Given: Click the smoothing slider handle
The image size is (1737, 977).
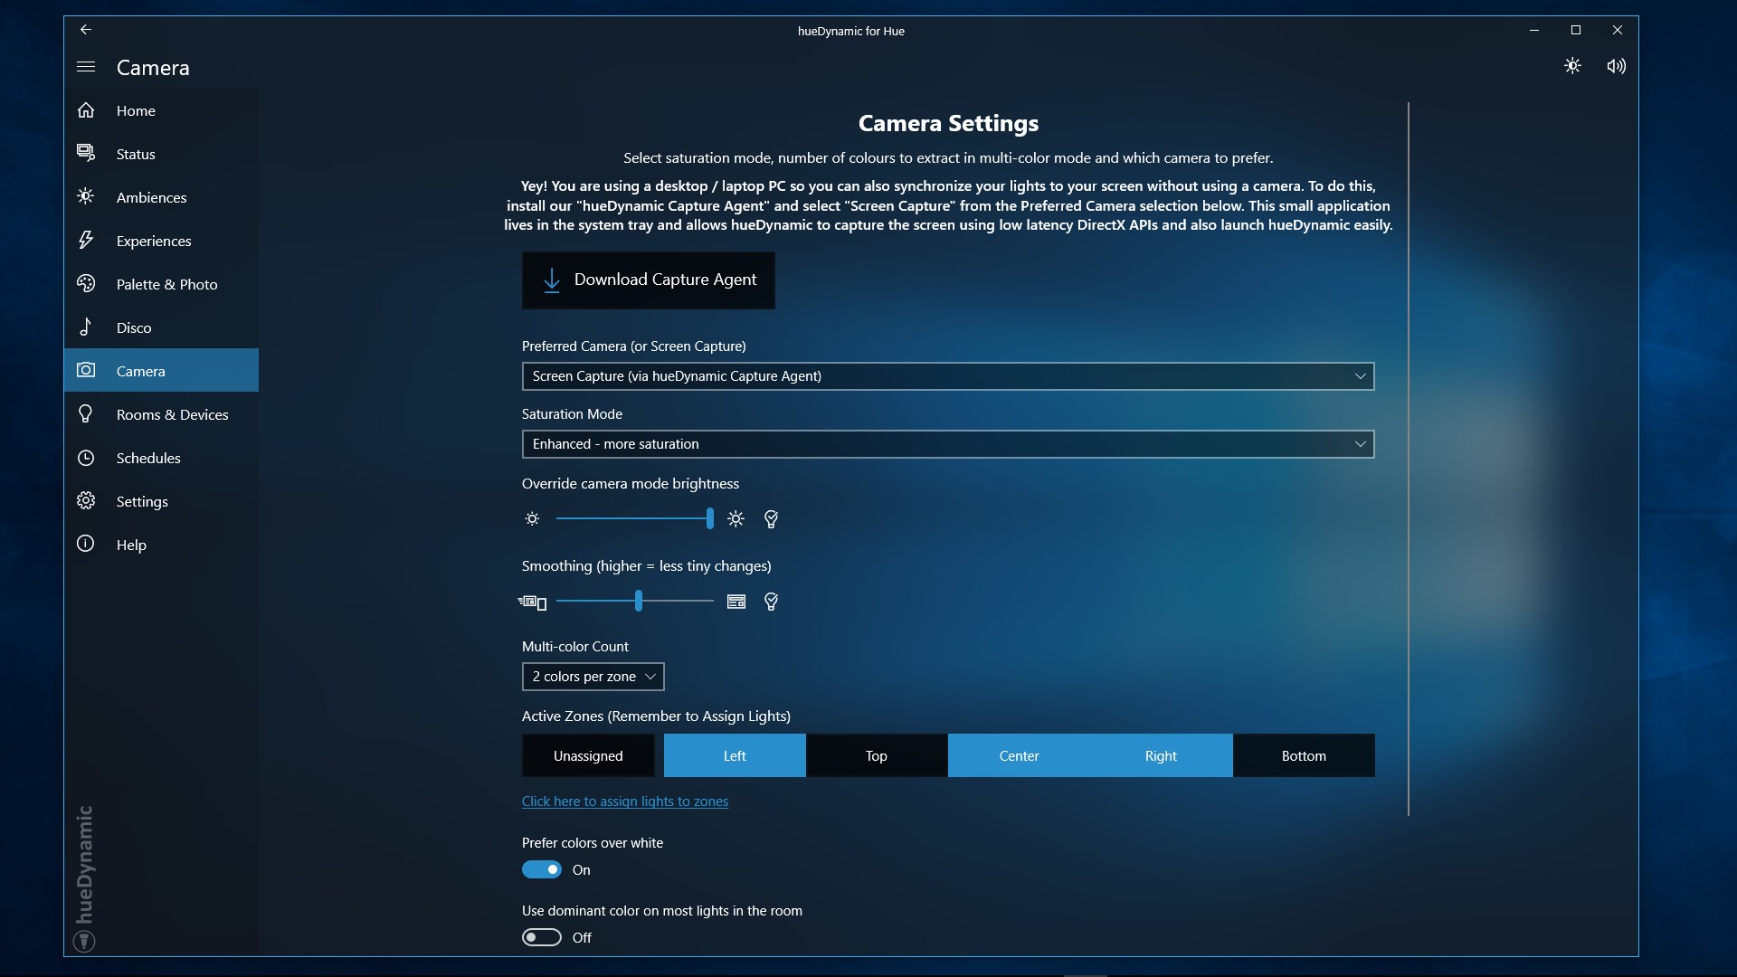Looking at the screenshot, I should (x=639, y=601).
